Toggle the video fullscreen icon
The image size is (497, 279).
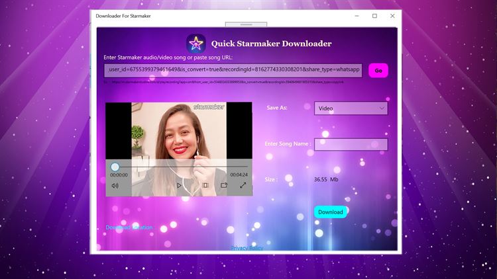pyautogui.click(x=243, y=185)
